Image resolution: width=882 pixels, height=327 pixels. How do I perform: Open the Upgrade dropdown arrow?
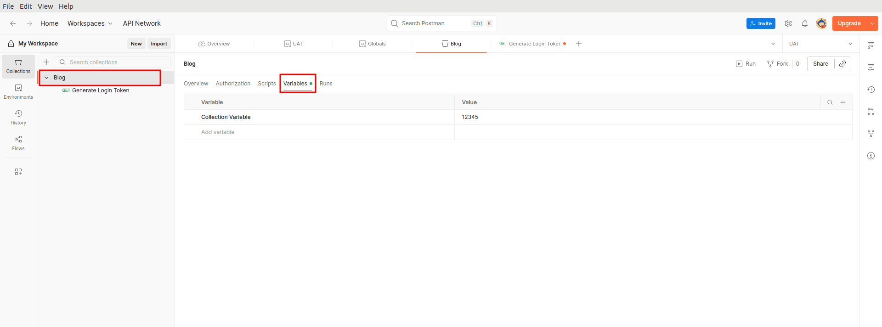point(872,23)
